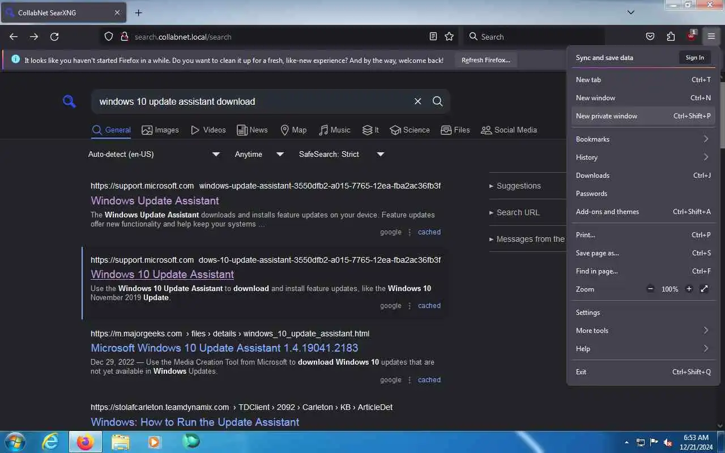This screenshot has height=453, width=725.
Task: Switch to the Images category tab
Action: point(160,130)
